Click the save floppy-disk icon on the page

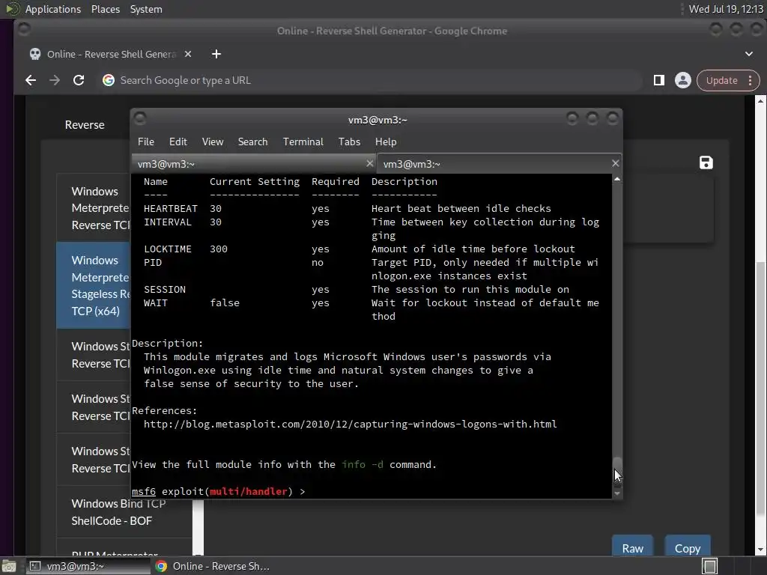(x=706, y=162)
